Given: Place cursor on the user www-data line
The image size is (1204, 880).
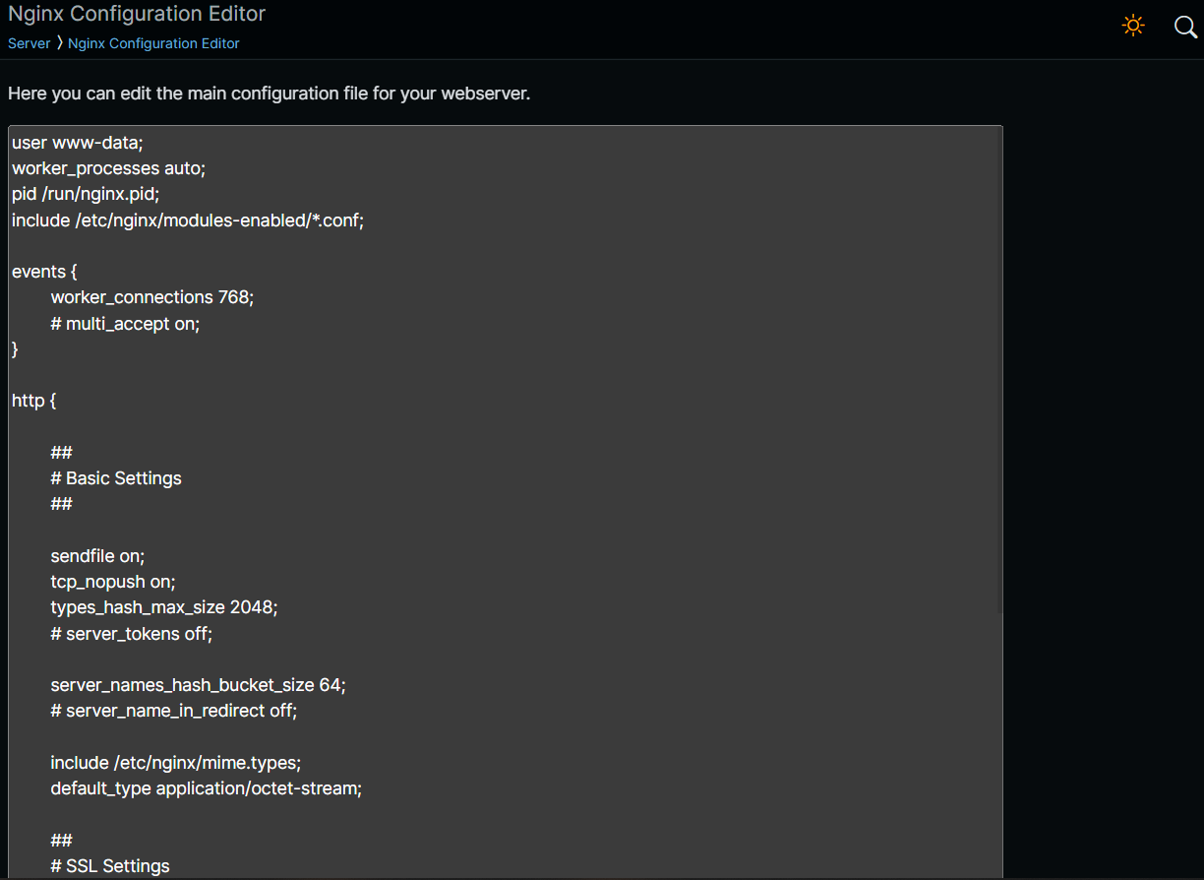Looking at the screenshot, I should coord(78,143).
